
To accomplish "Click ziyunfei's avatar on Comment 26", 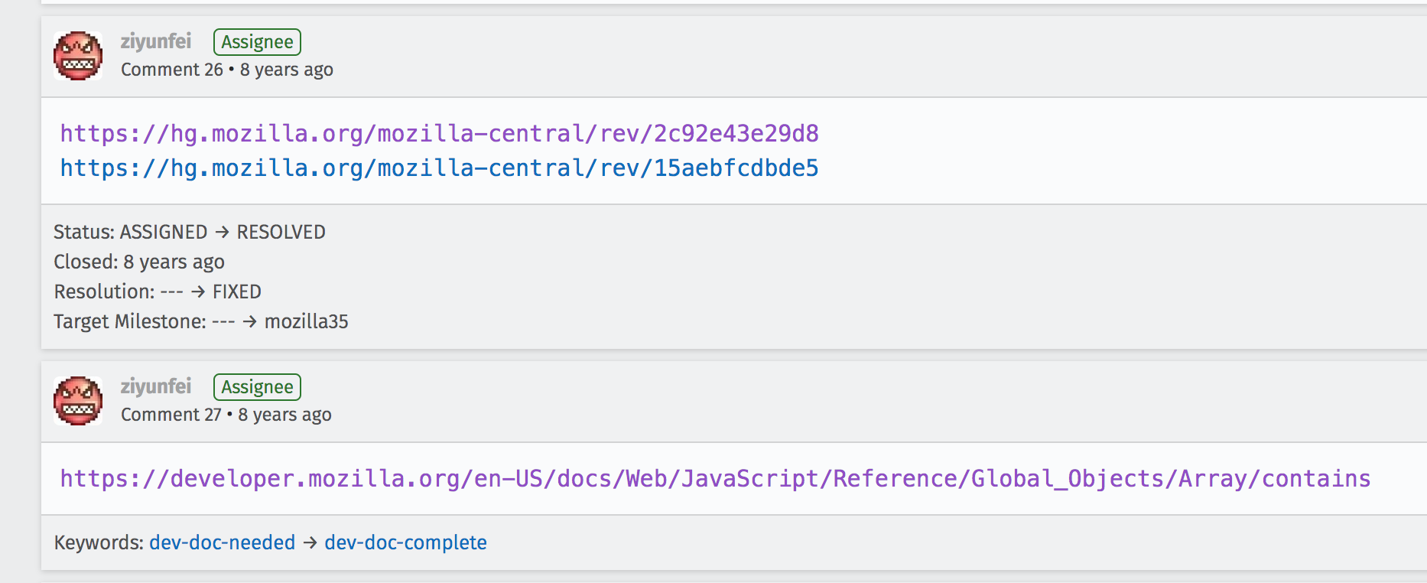I will (78, 56).
